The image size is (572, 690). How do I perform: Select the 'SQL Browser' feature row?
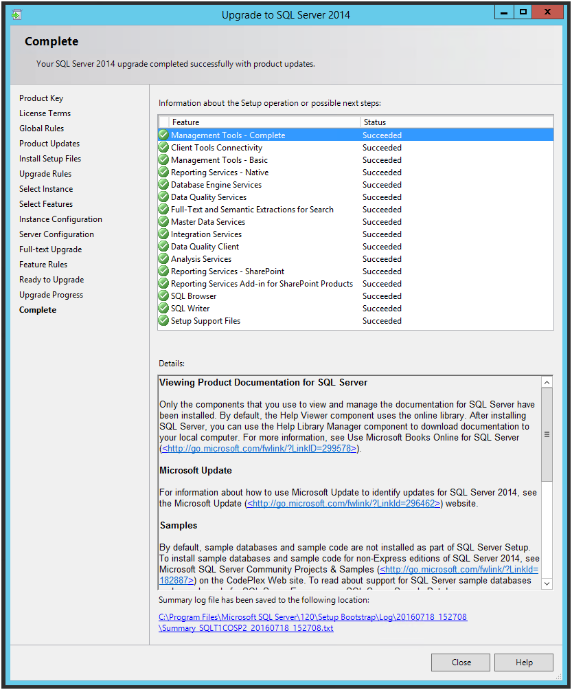355,296
